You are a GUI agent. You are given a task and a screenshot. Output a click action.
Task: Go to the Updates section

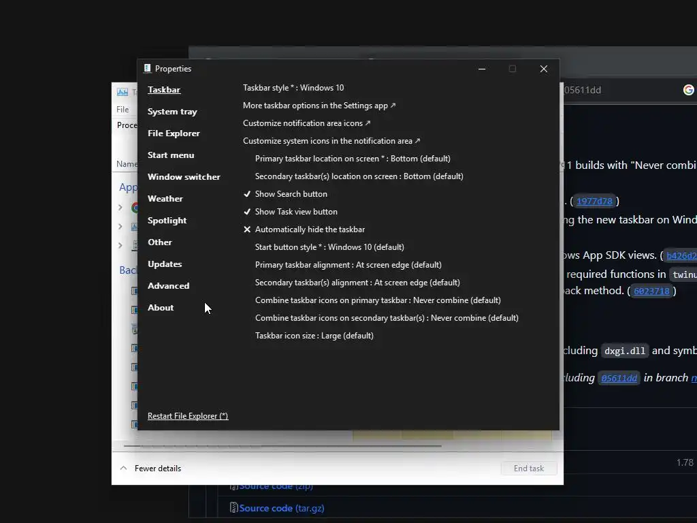click(x=165, y=264)
